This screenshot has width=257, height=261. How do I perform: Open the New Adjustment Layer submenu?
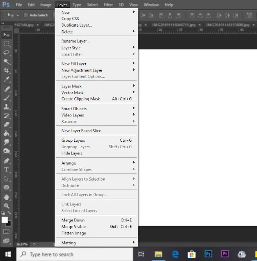pos(96,70)
